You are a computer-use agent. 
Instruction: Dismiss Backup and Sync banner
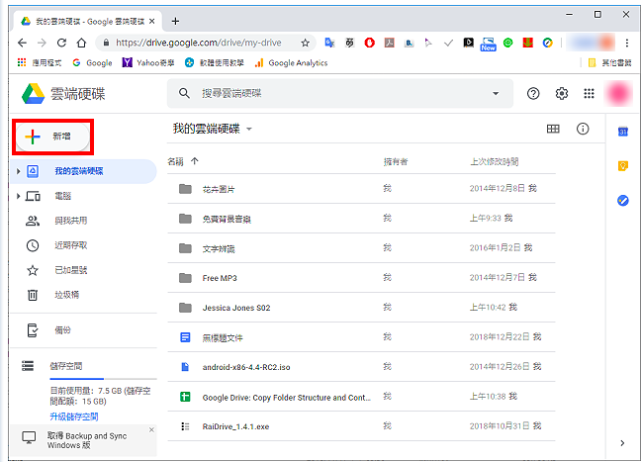[151, 429]
